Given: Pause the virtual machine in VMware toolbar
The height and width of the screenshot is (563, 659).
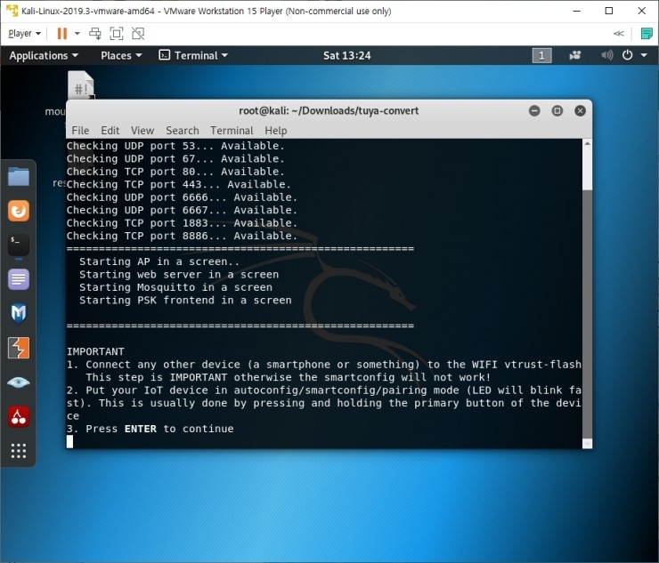Looking at the screenshot, I should 61,34.
